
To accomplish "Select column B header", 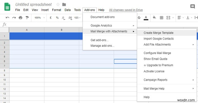I will point(62,30).
